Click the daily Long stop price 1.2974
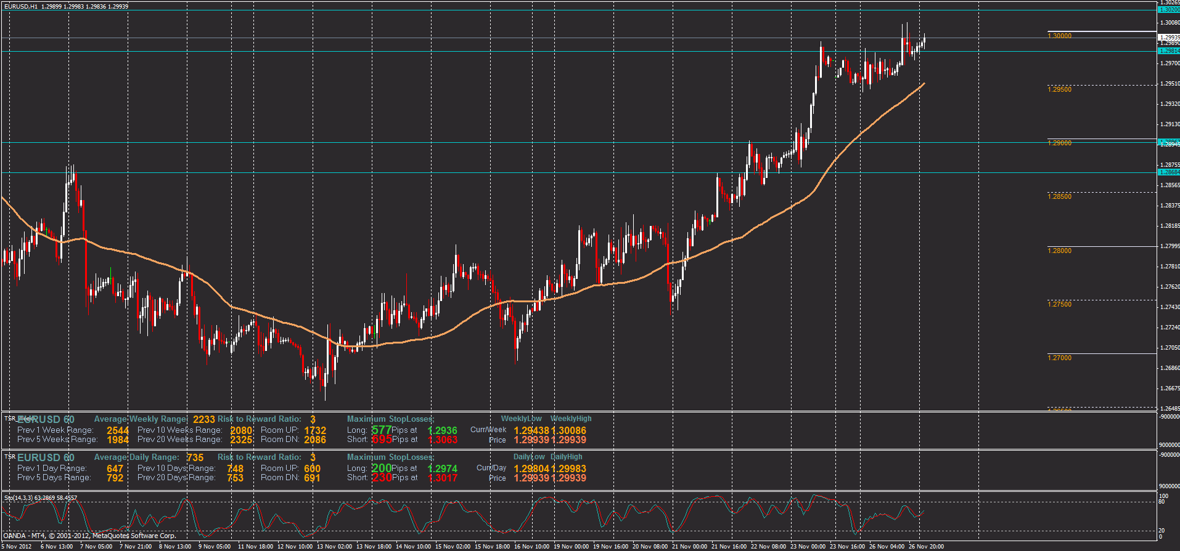 point(442,469)
